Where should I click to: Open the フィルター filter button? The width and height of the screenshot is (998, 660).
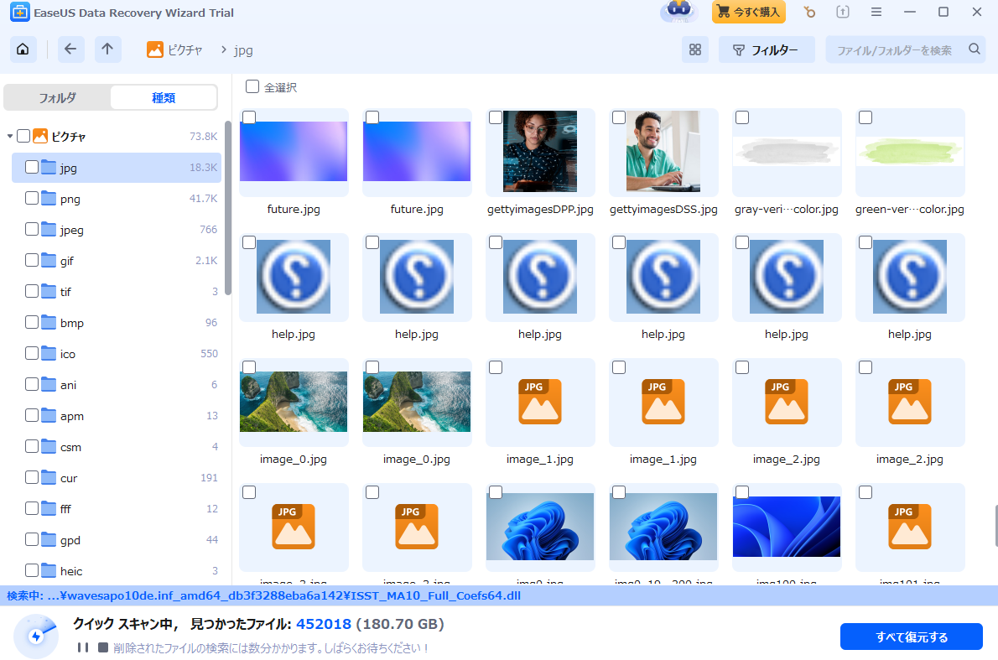click(767, 49)
